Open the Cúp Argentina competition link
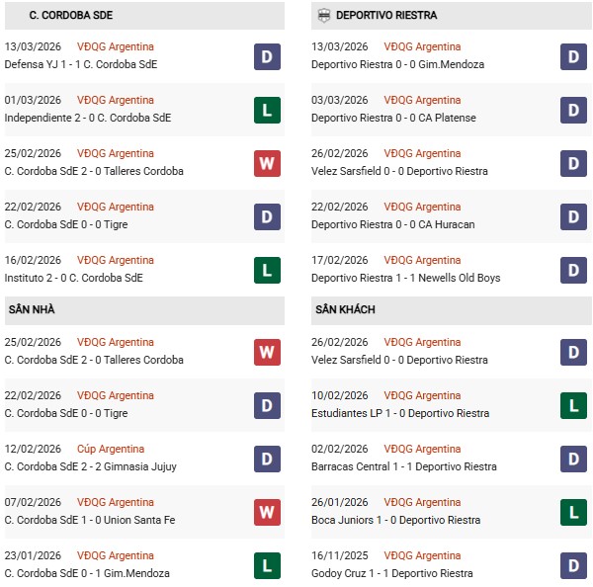The height and width of the screenshot is (587, 593). tap(110, 449)
